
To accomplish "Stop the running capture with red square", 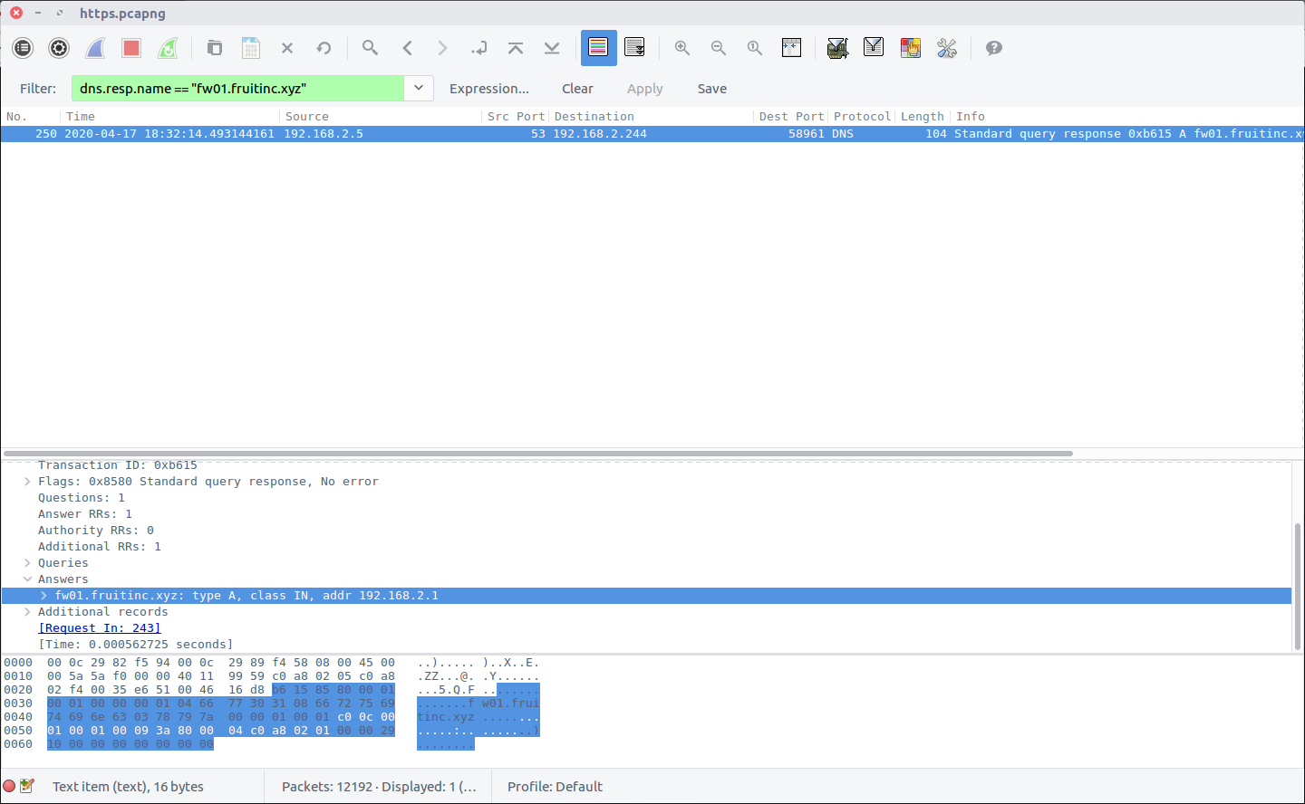I will point(131,48).
